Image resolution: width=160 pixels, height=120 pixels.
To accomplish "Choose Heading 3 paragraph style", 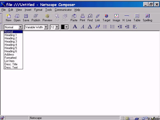I will [13, 41].
